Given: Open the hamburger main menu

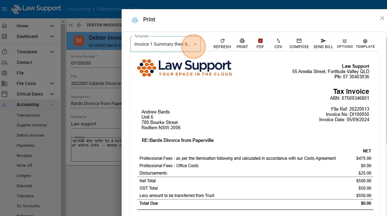Looking at the screenshot, I should pos(4,9).
